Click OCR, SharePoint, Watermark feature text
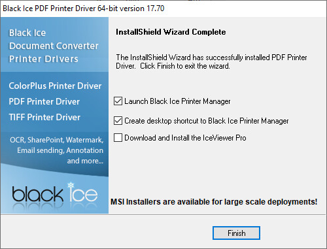 57,140
